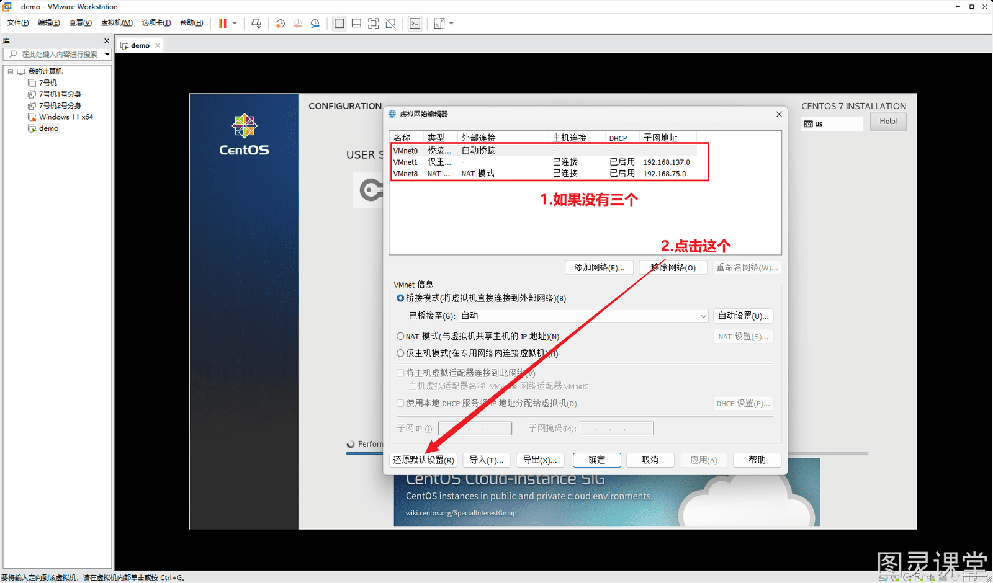Click the 子网 IP input field

[475, 429]
